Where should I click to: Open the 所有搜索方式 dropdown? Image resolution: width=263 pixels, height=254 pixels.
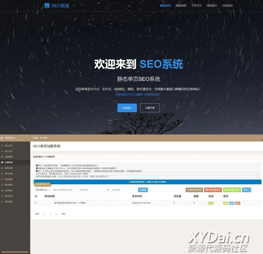(x=43, y=190)
